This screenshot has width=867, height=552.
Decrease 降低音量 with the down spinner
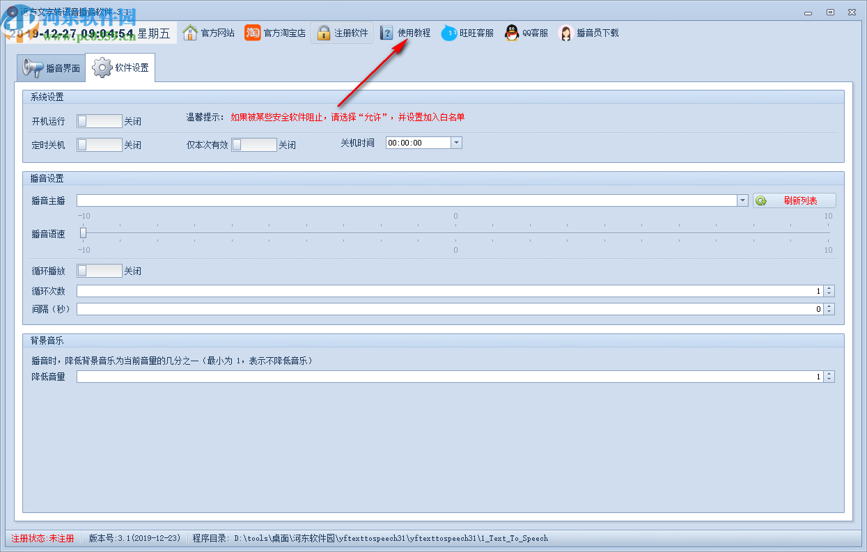[829, 380]
